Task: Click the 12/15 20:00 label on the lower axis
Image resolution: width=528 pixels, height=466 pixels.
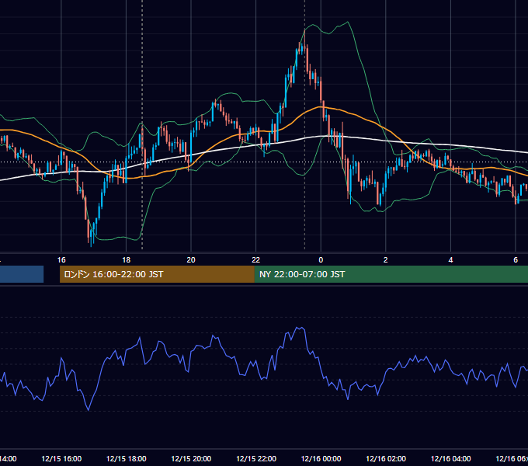Action: tap(191, 458)
